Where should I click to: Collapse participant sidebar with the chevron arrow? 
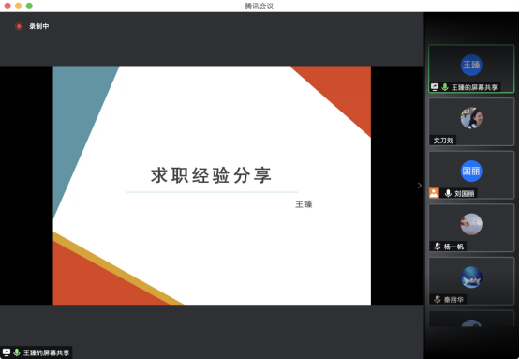(420, 186)
